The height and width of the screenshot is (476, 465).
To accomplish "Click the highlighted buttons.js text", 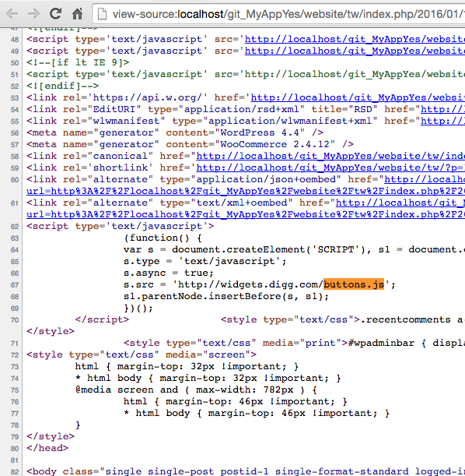I will tap(354, 284).
